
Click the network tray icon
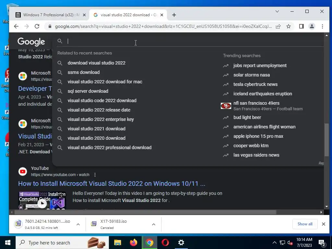282,243
